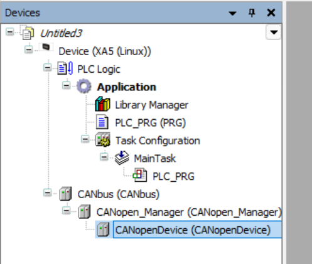Collapse the CANbus (CANbus) branch
The height and width of the screenshot is (264, 312).
(x=48, y=193)
